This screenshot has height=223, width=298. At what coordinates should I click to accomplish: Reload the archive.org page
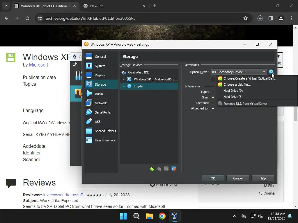coord(27,18)
